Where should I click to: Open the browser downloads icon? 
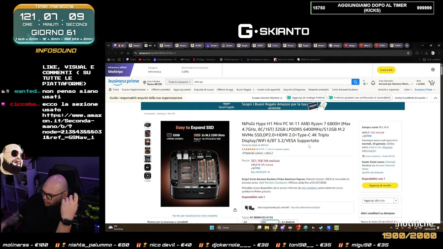point(426,53)
